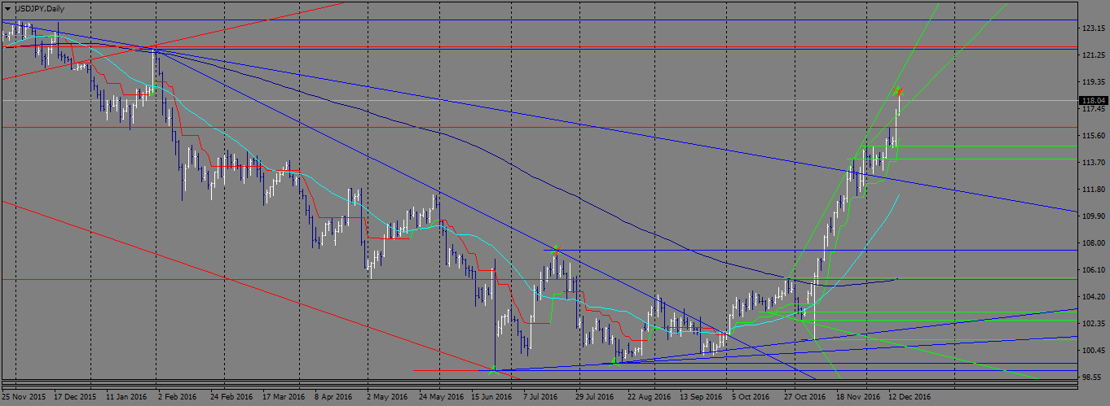1110x406 pixels.
Task: Select the arrow marker at the June 2016 low
Action: coord(494,369)
